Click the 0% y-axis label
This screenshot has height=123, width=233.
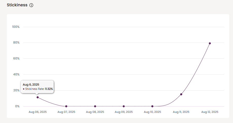pos(17,106)
